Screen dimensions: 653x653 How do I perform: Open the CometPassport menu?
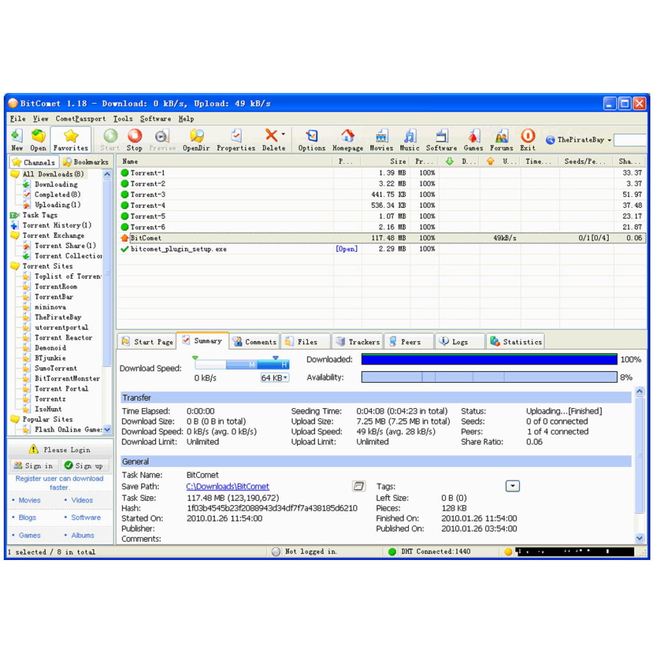80,119
